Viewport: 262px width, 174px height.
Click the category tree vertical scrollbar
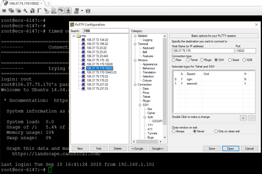165,82
